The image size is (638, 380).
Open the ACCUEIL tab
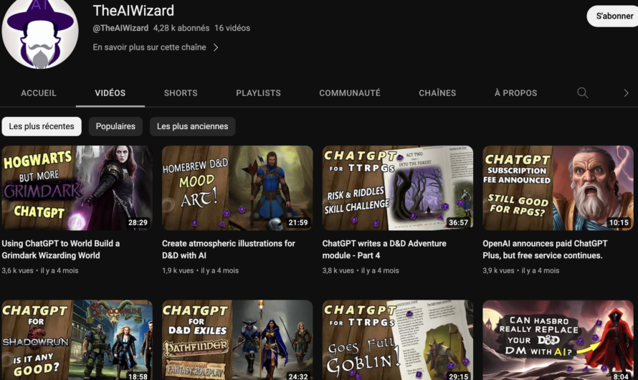pos(39,93)
